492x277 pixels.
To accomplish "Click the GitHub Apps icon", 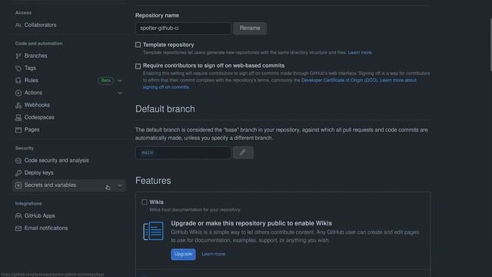I will 18,215.
